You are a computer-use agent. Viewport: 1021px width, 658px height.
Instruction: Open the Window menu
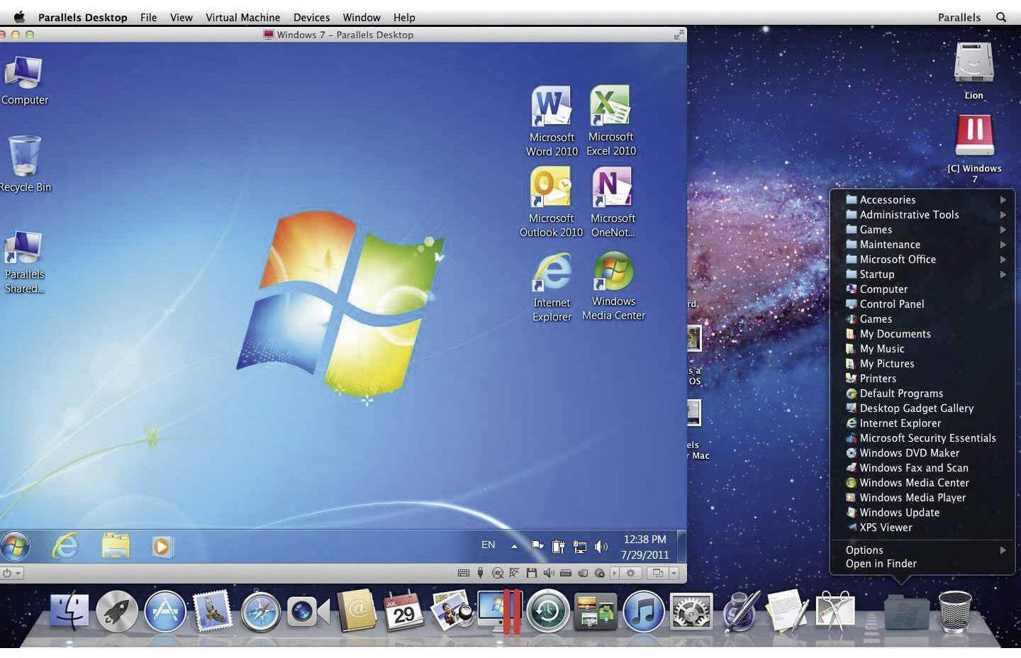(x=362, y=17)
